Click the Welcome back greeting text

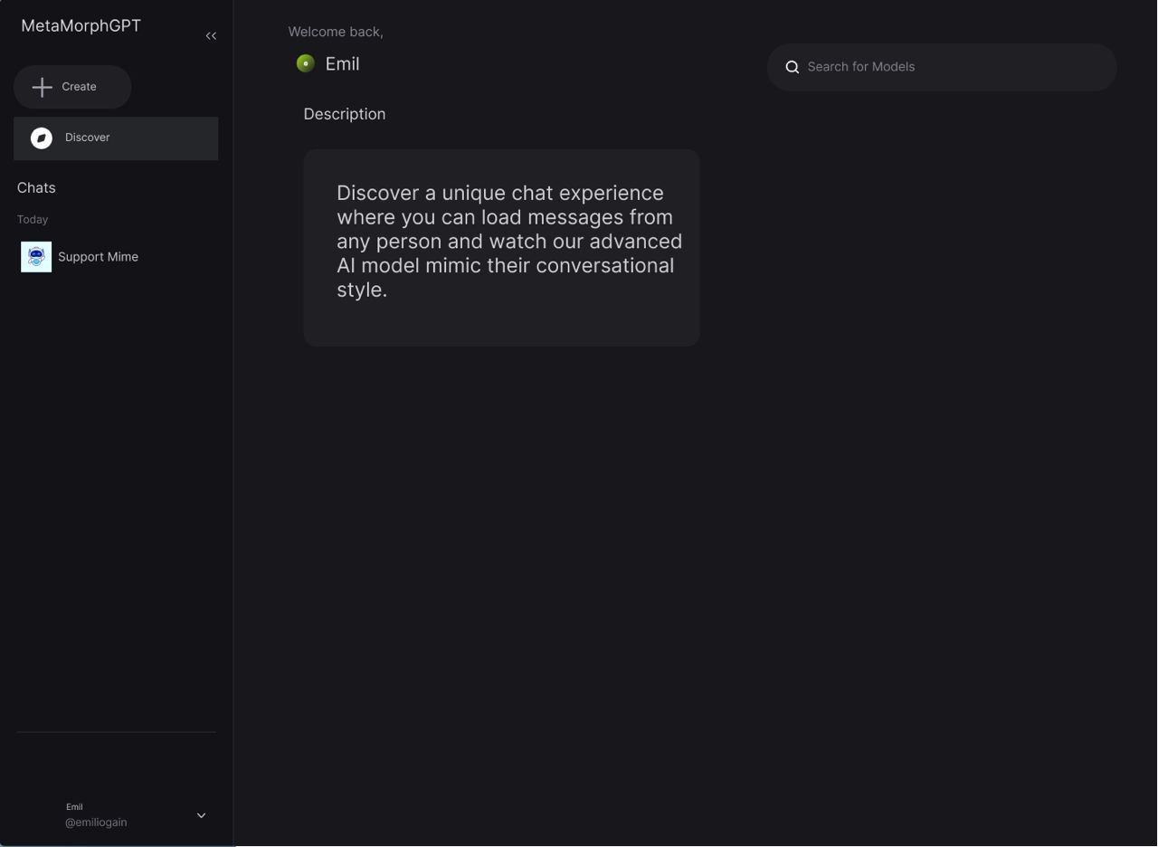tap(336, 32)
